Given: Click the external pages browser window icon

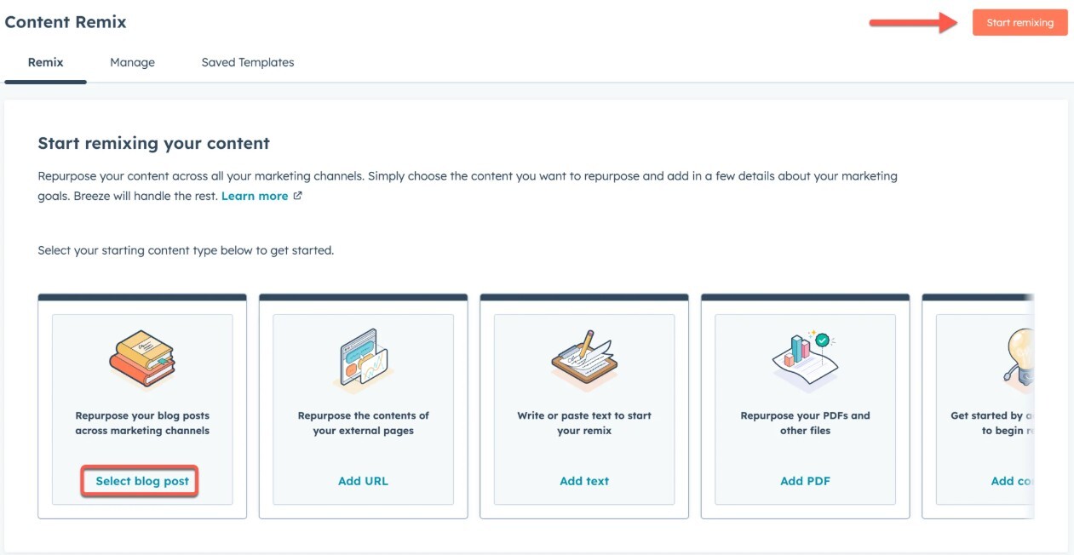Looking at the screenshot, I should (x=363, y=359).
